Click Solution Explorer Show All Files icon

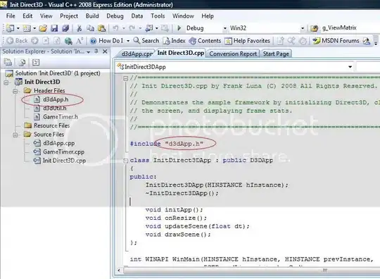coord(22,63)
